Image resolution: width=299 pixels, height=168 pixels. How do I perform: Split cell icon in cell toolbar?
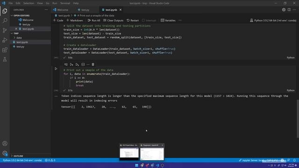[83, 64]
